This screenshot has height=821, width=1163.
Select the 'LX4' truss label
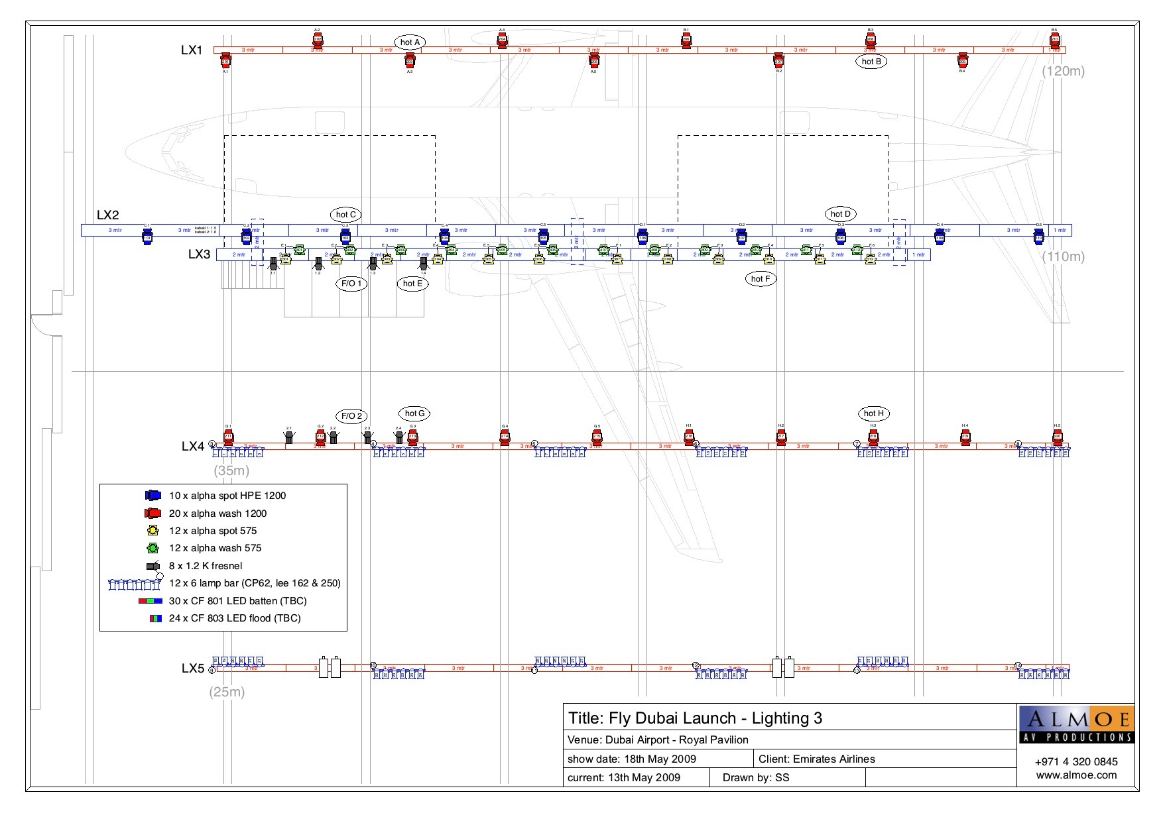click(x=193, y=446)
